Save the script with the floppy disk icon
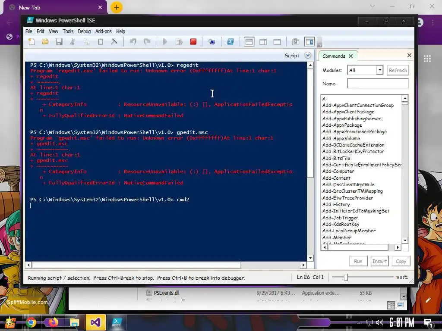Viewport: 442px width, 331px height. [59, 42]
